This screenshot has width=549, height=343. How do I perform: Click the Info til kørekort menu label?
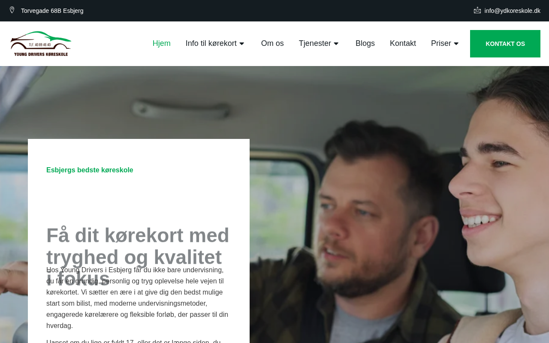pyautogui.click(x=211, y=43)
